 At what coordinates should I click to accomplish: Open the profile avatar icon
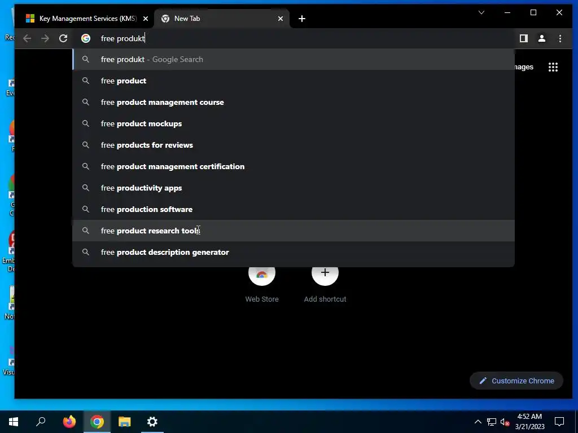[x=541, y=38]
